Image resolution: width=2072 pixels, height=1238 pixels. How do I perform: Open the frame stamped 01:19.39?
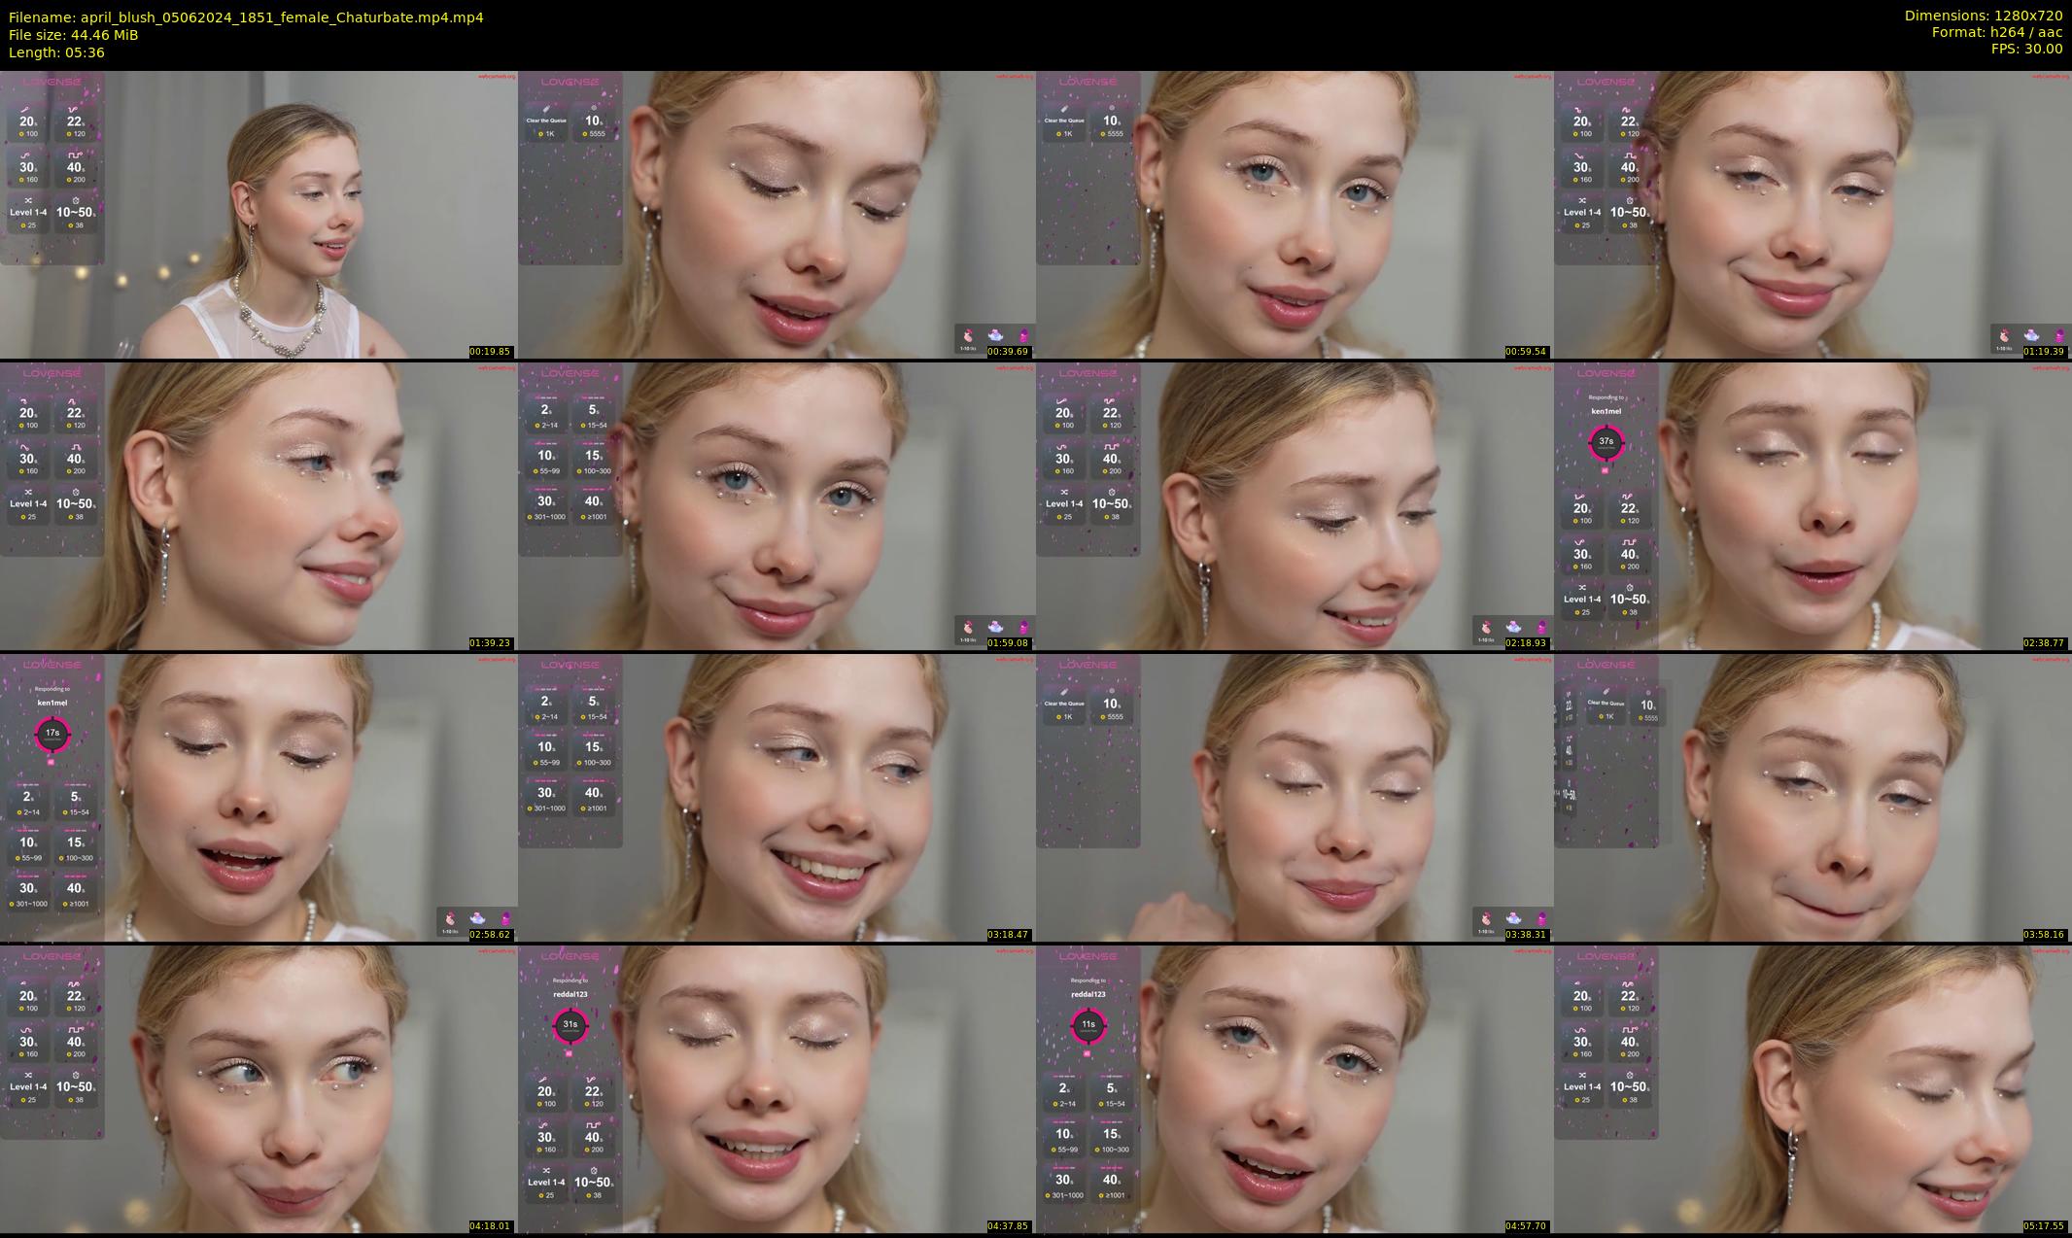tap(1813, 215)
